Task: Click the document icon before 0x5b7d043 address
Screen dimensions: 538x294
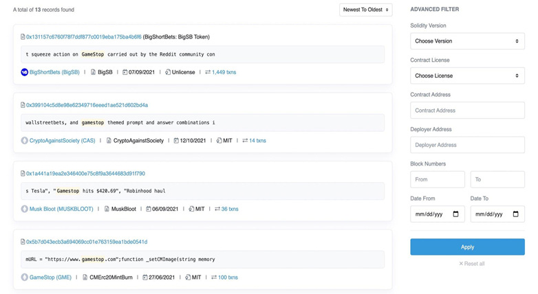Action: pos(23,242)
